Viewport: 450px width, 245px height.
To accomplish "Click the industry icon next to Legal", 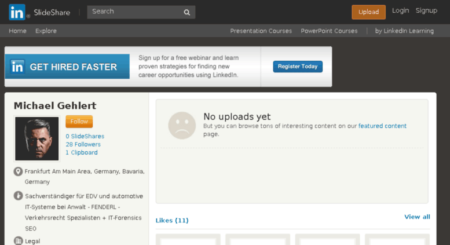I will (18, 241).
